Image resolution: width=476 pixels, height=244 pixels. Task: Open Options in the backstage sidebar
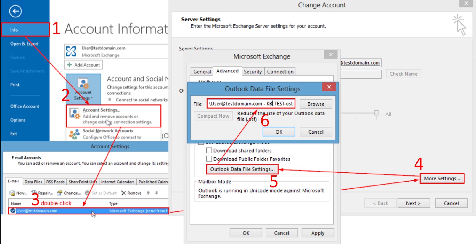pos(18,120)
